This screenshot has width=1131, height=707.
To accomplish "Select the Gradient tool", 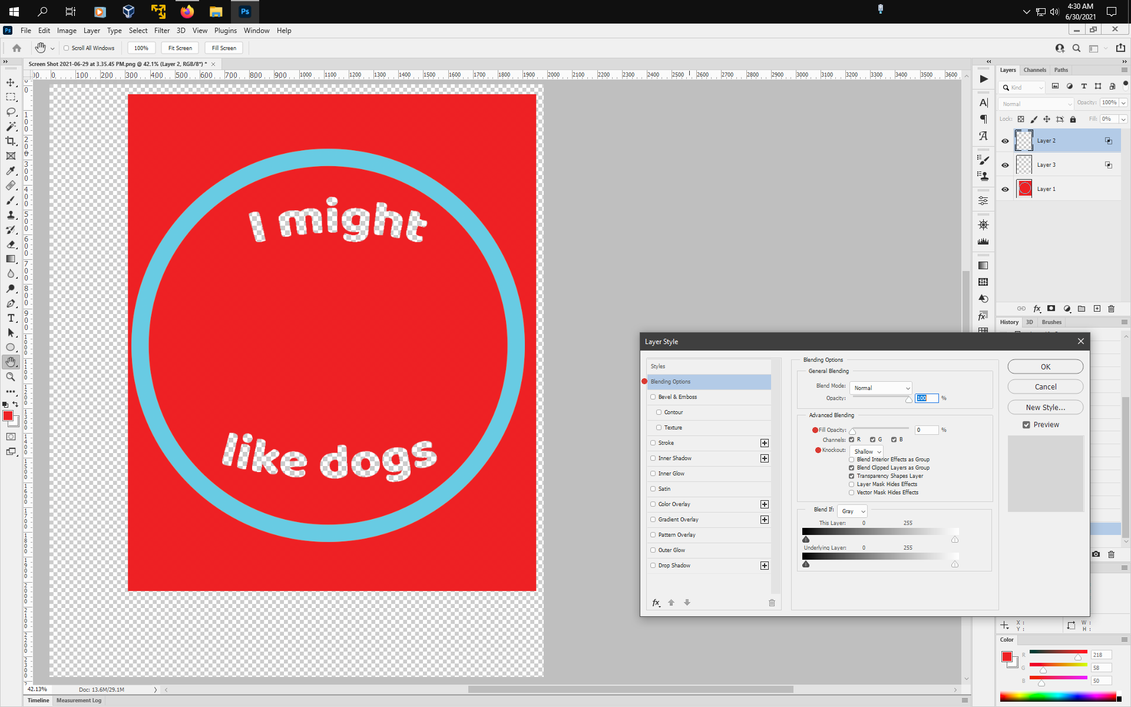I will coord(11,259).
